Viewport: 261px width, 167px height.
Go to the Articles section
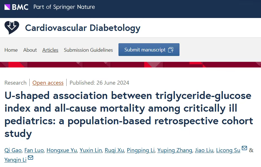click(50, 50)
